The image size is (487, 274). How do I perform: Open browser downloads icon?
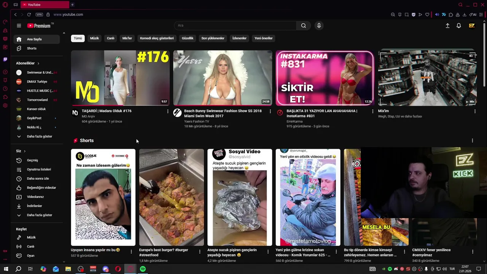coord(465,14)
